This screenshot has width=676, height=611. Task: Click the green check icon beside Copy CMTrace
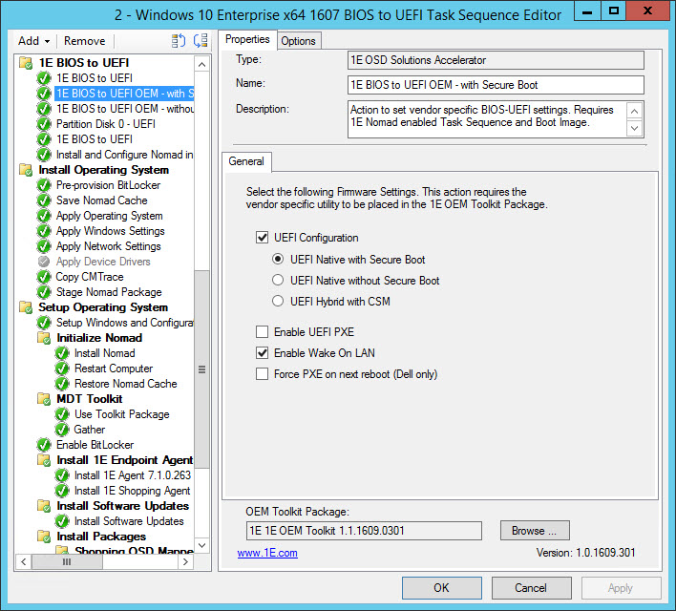tap(44, 277)
